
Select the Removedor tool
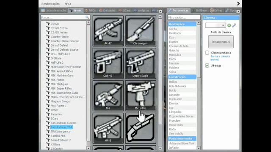(182, 125)
